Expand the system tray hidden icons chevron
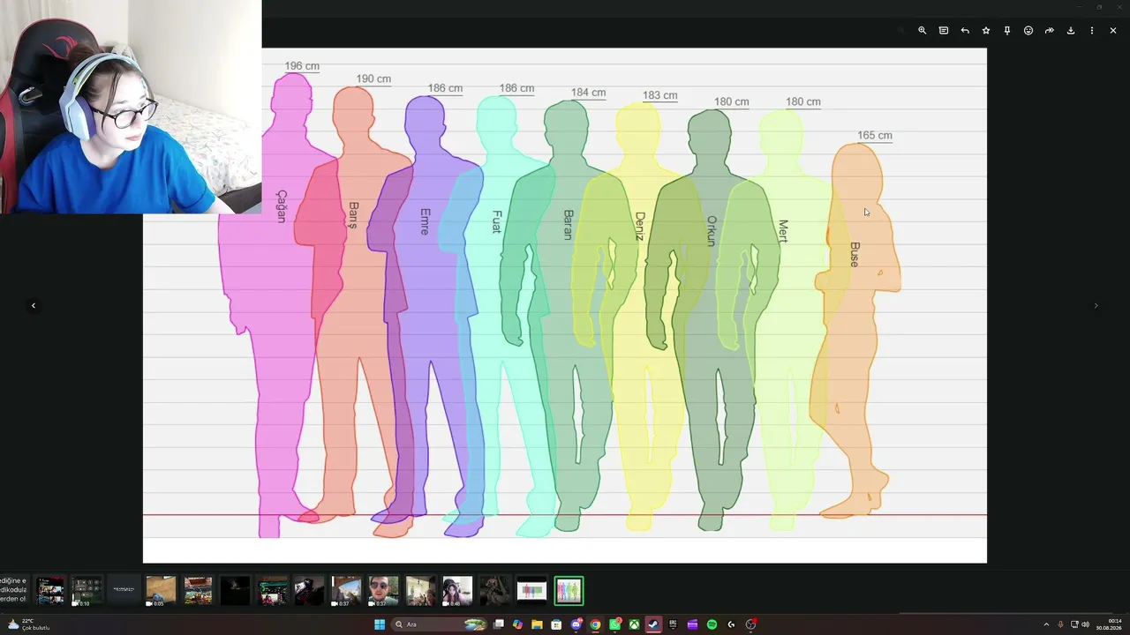 [1046, 624]
